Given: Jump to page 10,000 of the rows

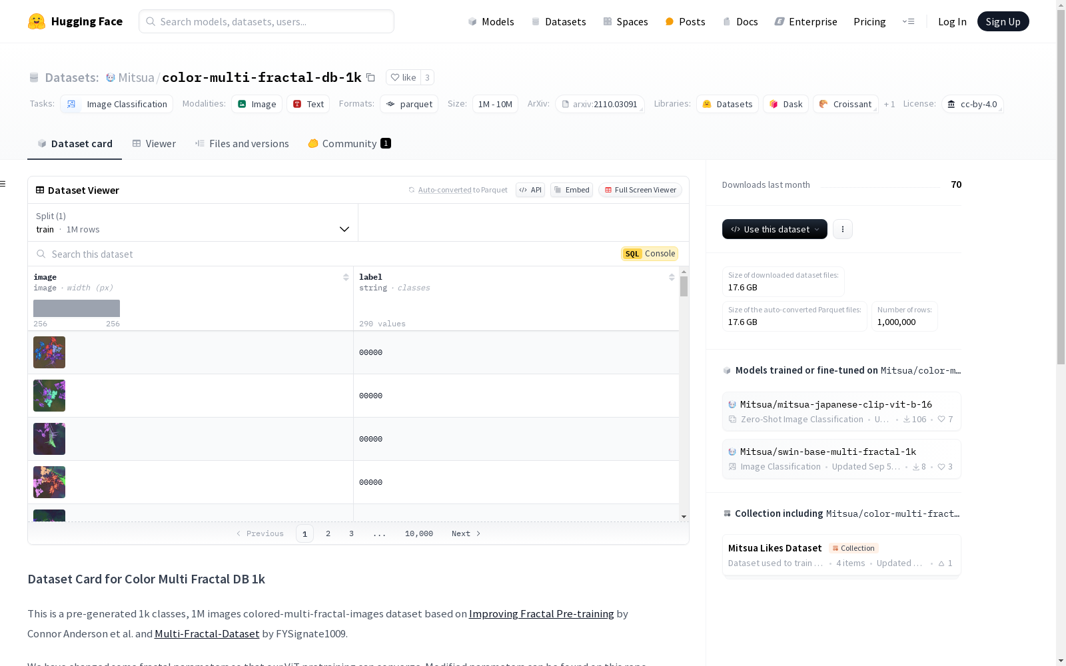Looking at the screenshot, I should tap(419, 533).
